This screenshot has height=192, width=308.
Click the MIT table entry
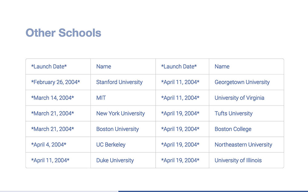click(101, 98)
